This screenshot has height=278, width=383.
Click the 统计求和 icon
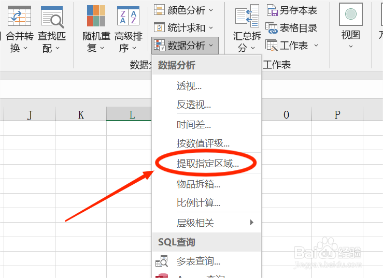[159, 27]
